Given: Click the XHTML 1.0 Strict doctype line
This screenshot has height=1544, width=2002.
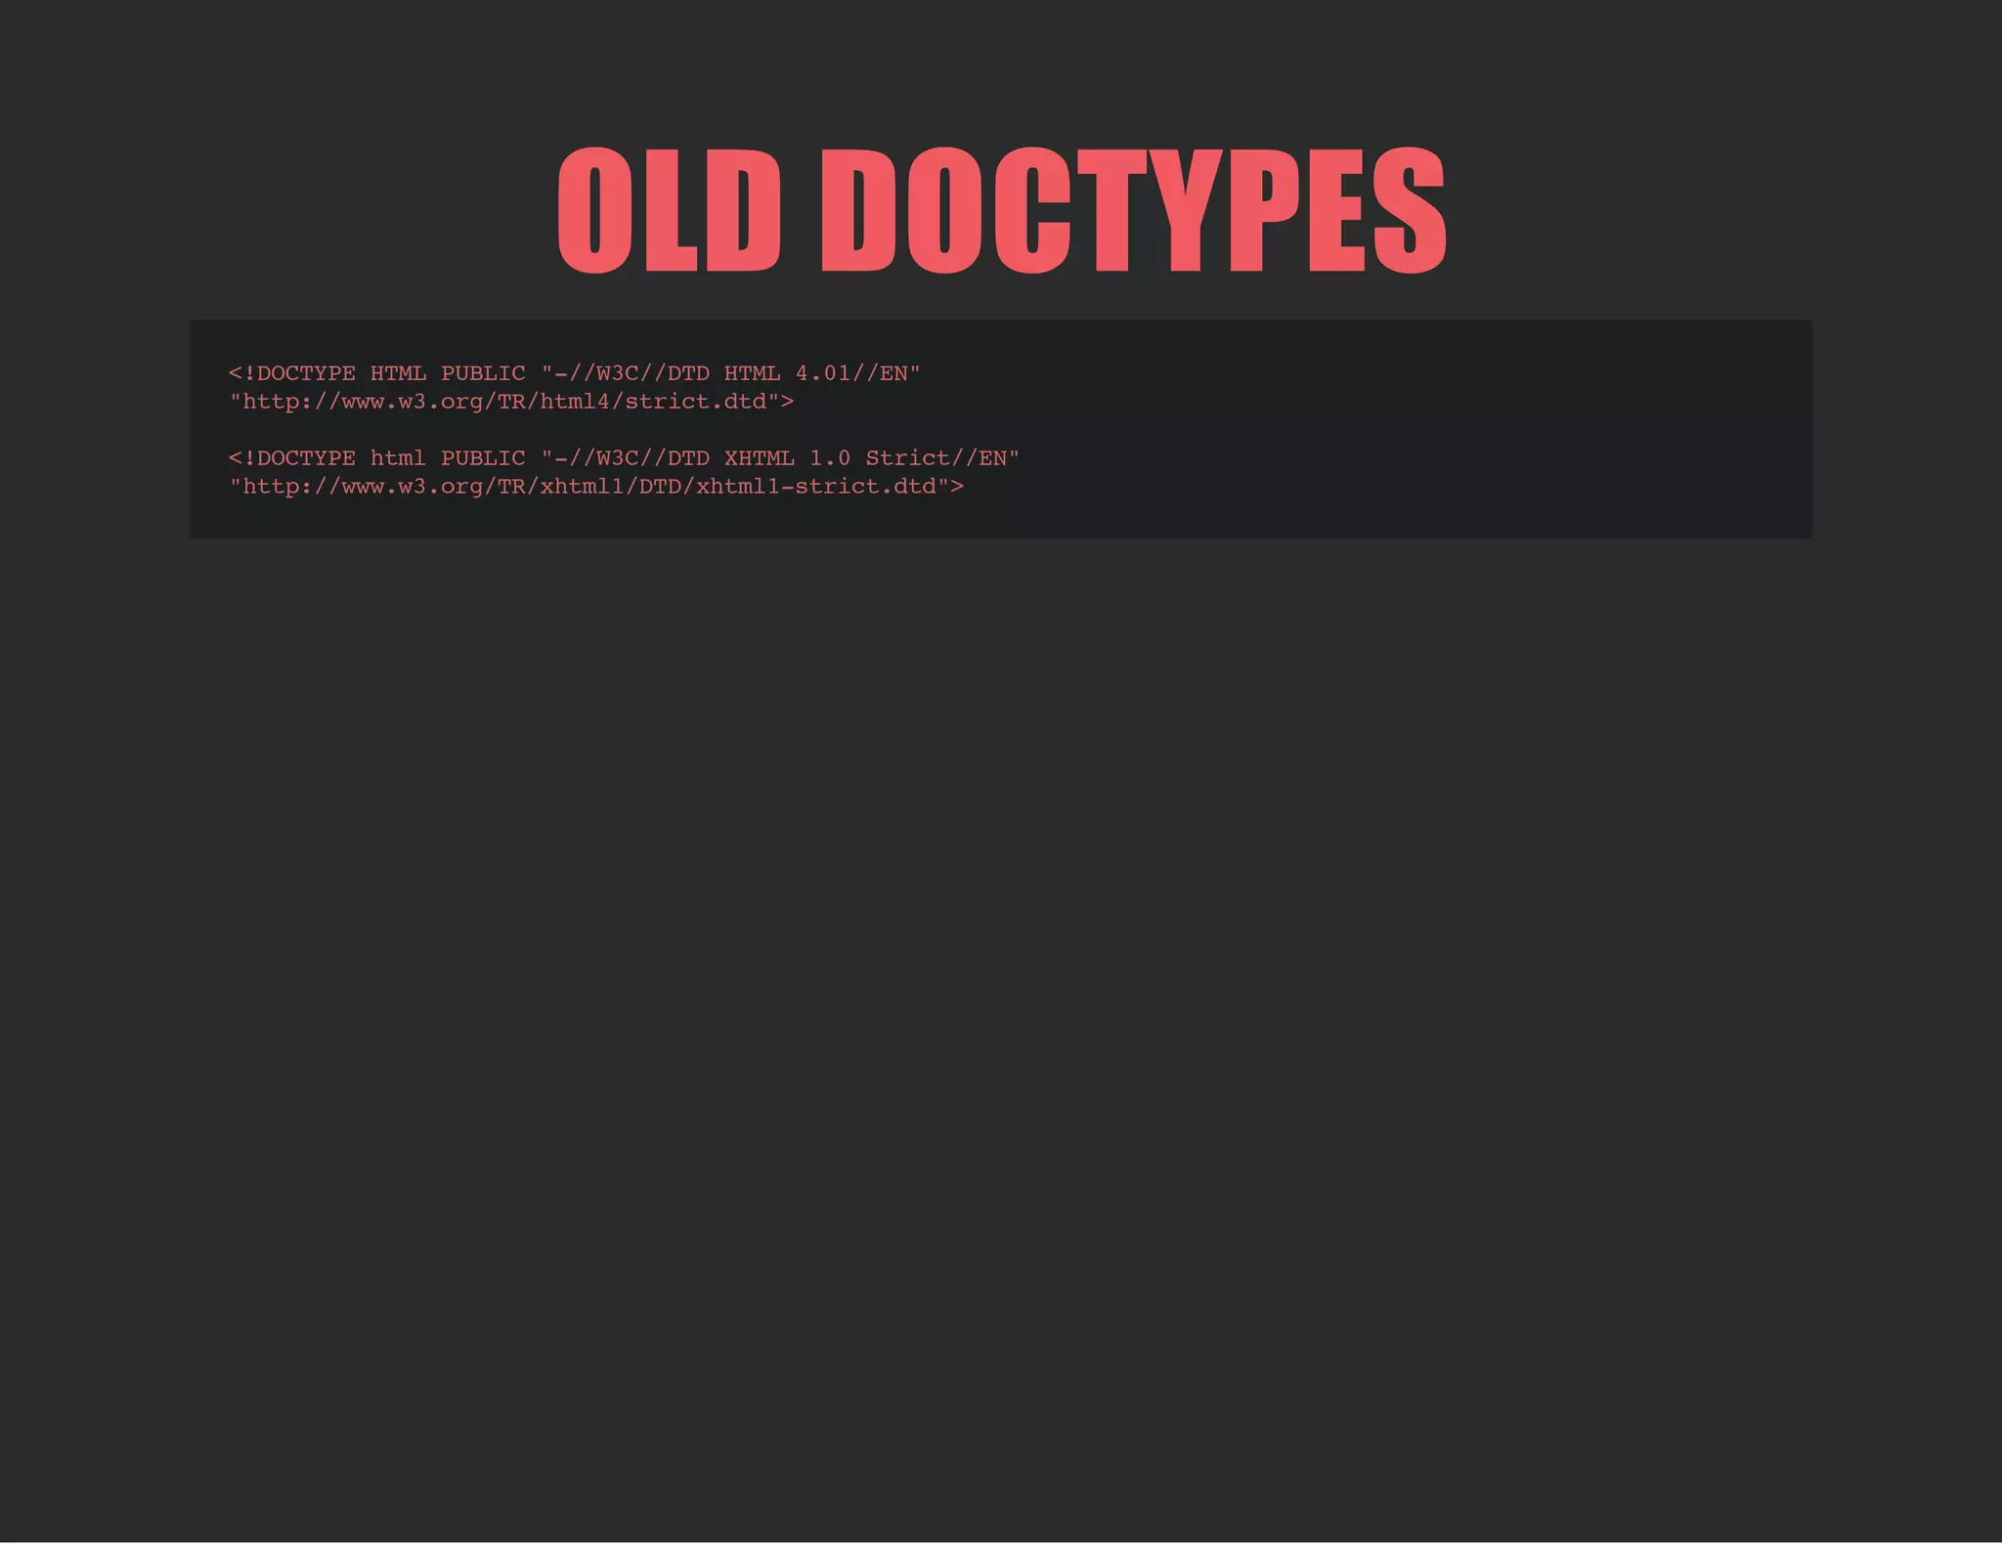Looking at the screenshot, I should click(624, 458).
